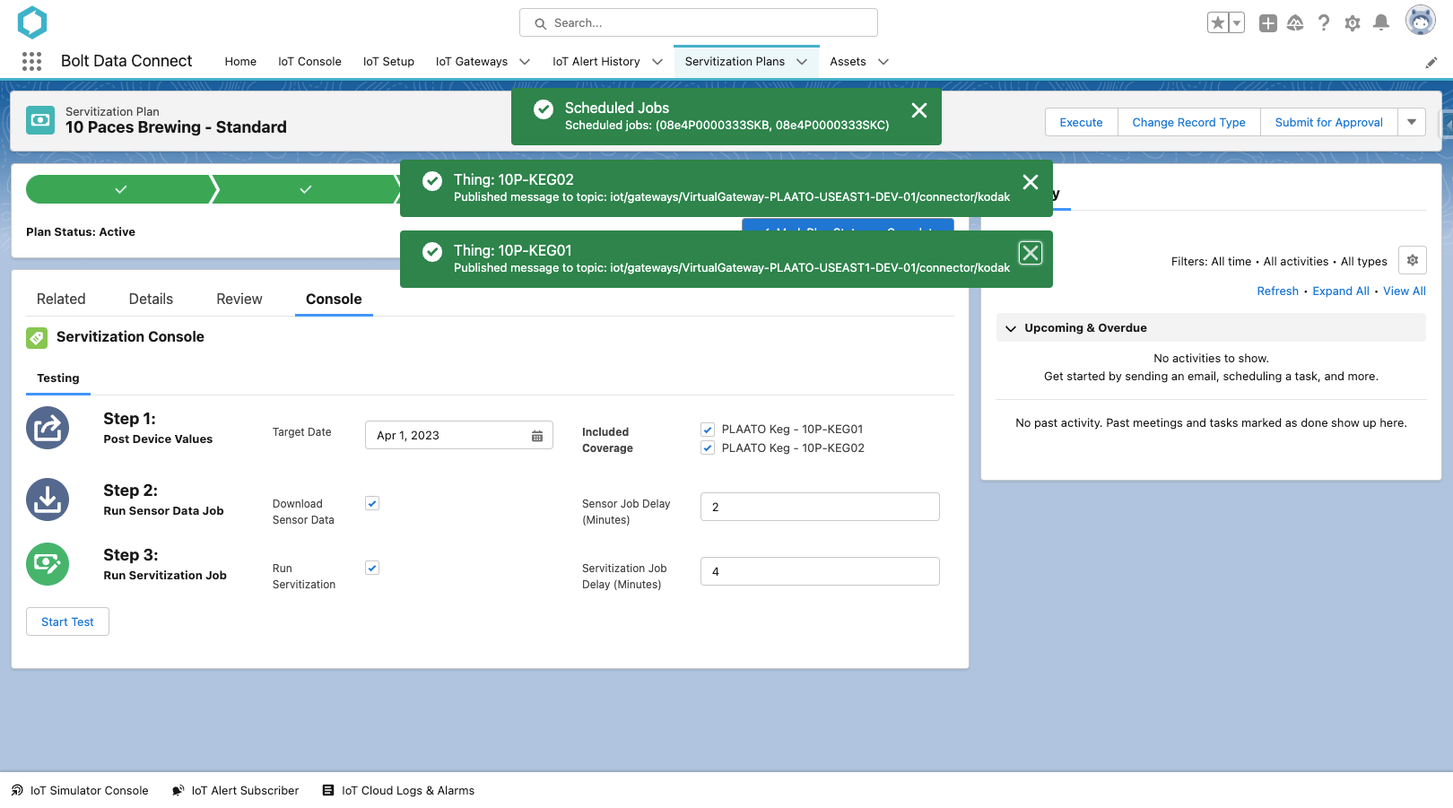Click the Refresh activity link
Screen dimensions: 1453x808
[1278, 291]
